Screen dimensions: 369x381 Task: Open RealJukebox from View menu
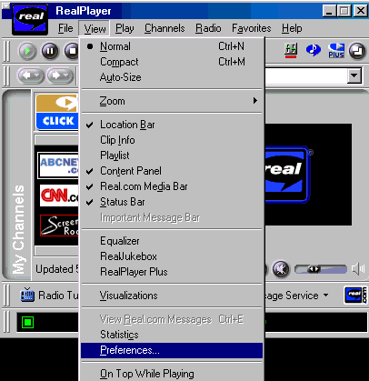point(172,256)
